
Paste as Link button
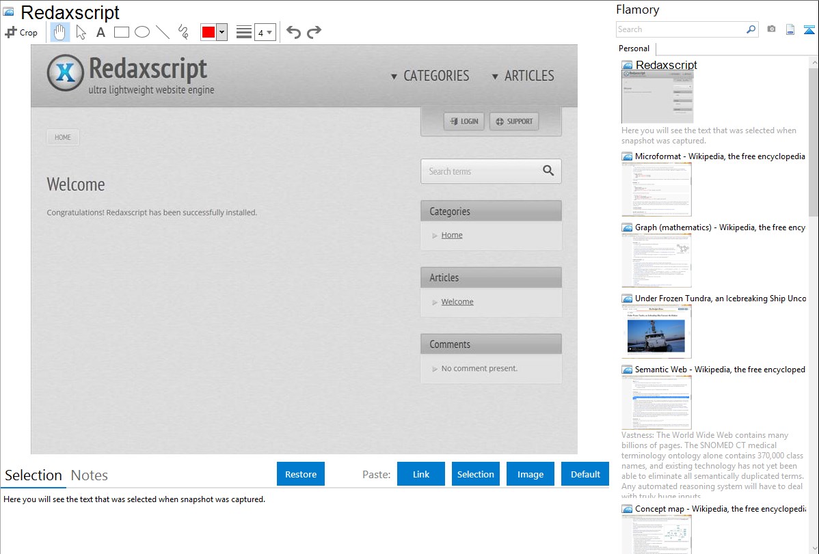421,474
